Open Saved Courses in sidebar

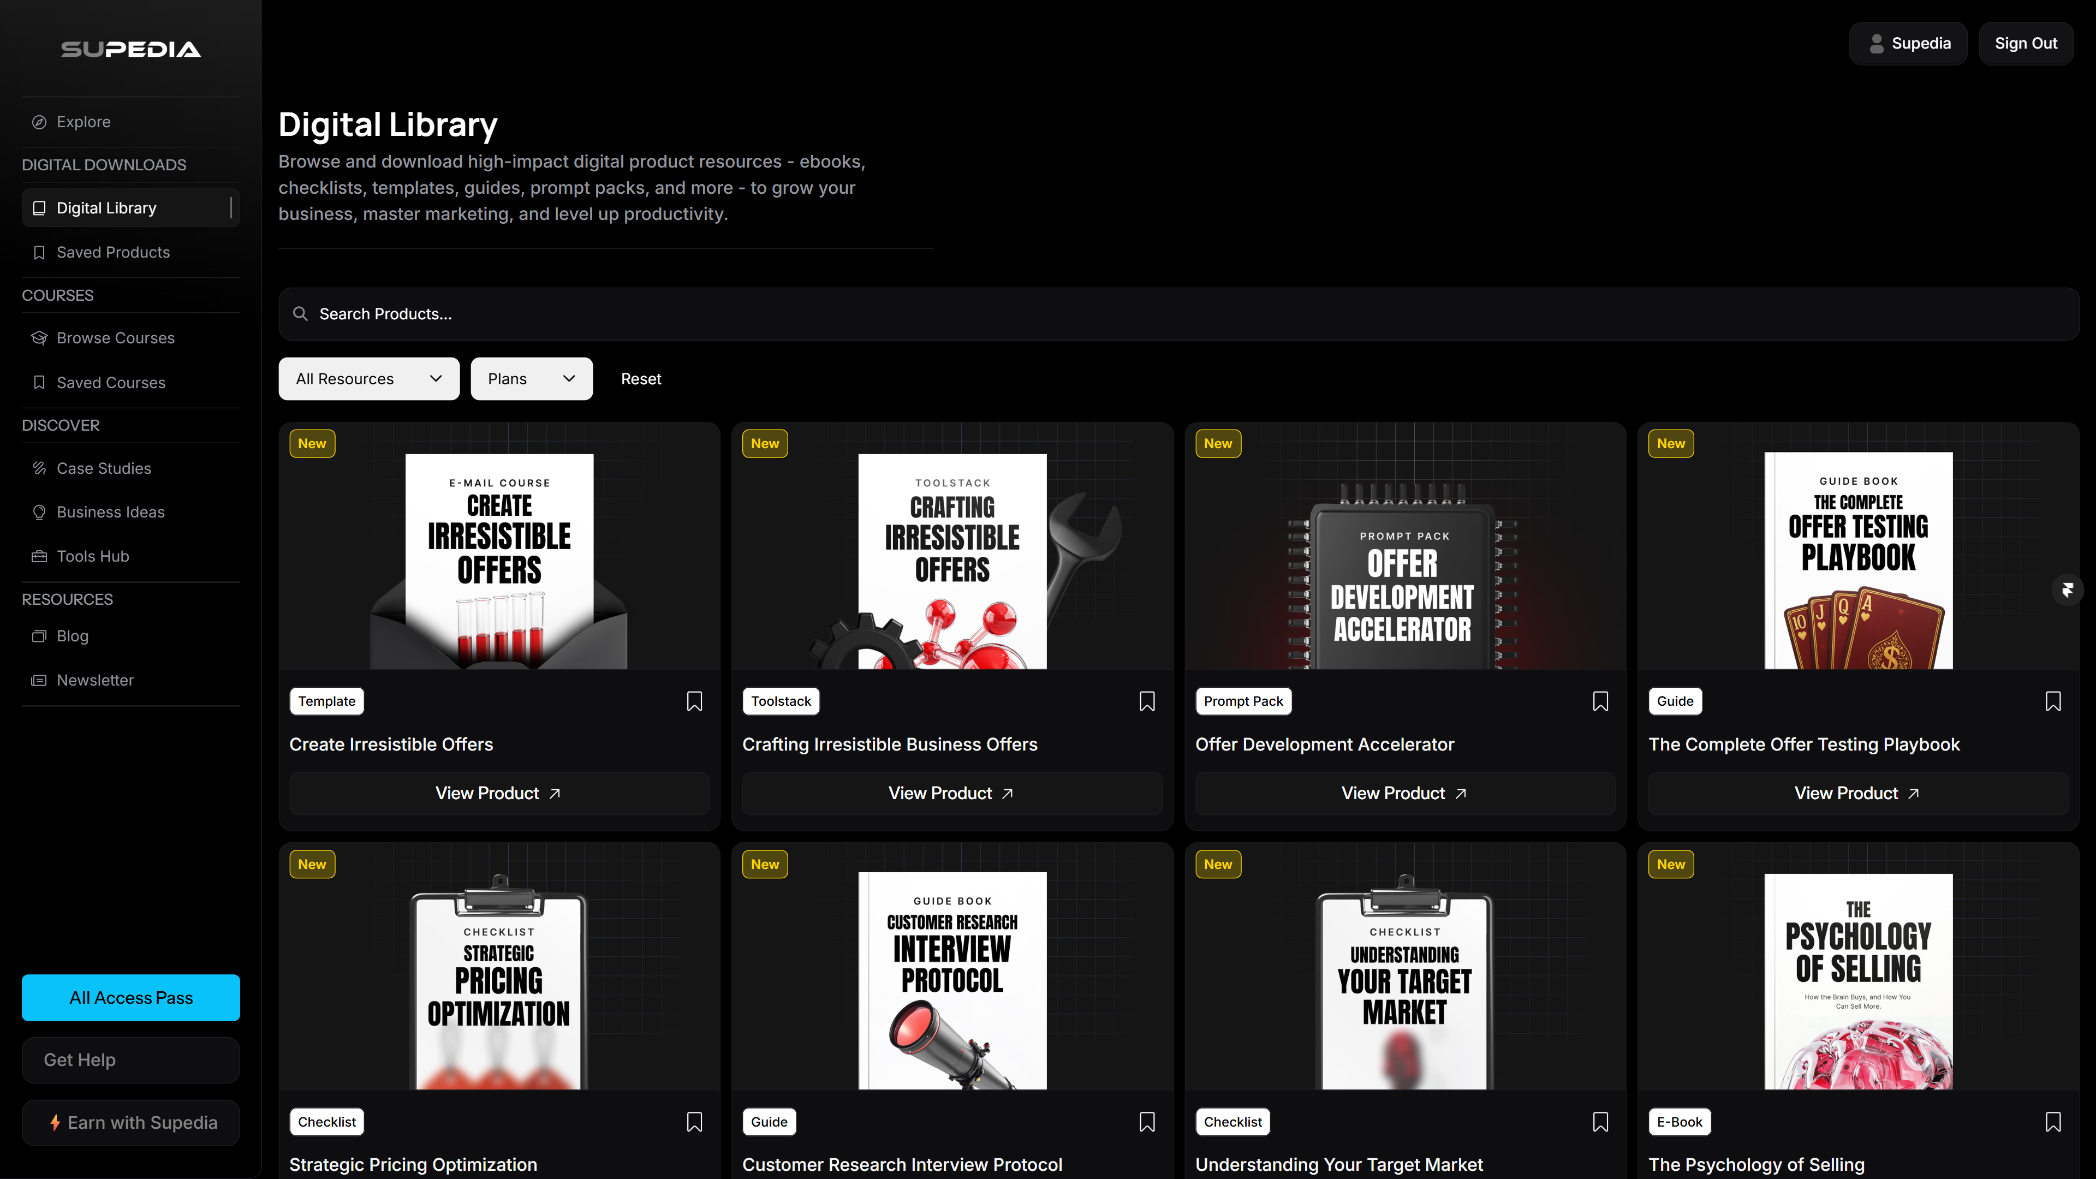(x=131, y=383)
